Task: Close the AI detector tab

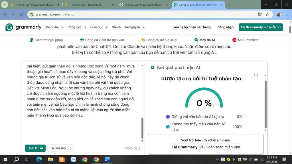Action: click(221, 5)
